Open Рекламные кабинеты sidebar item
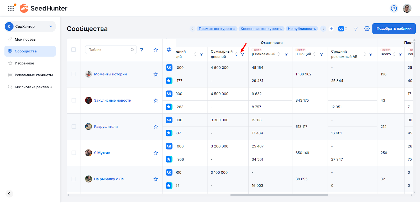 coord(34,75)
